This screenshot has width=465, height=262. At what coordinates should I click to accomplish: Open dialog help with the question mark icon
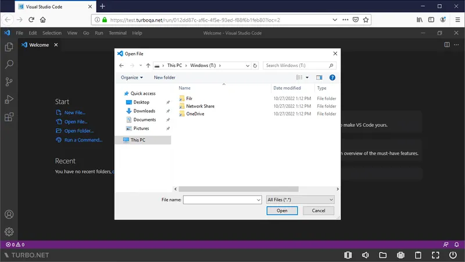pos(332,77)
